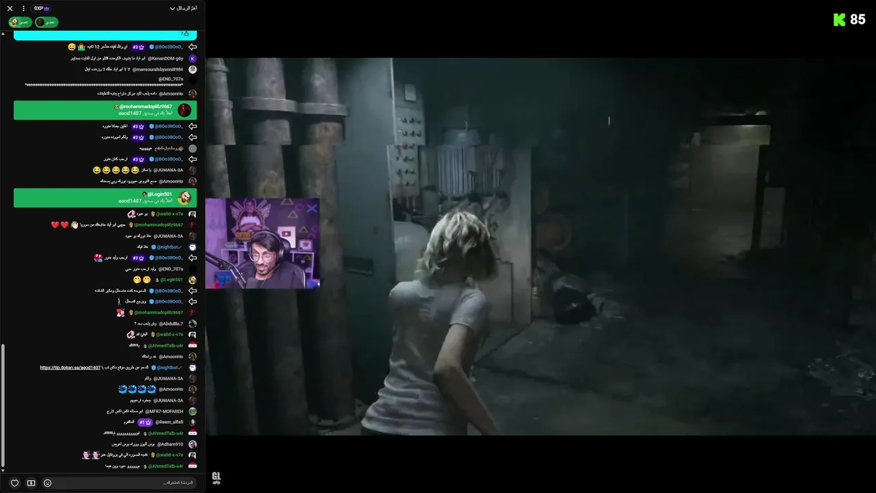
Task: Click the @END_707a name above the long character line
Action: click(x=170, y=79)
